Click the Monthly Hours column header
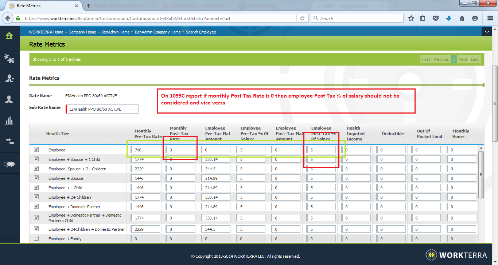498x265 pixels. click(461, 134)
